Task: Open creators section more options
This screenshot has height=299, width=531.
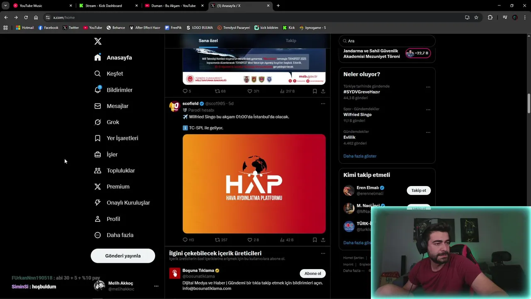Action: click(323, 253)
